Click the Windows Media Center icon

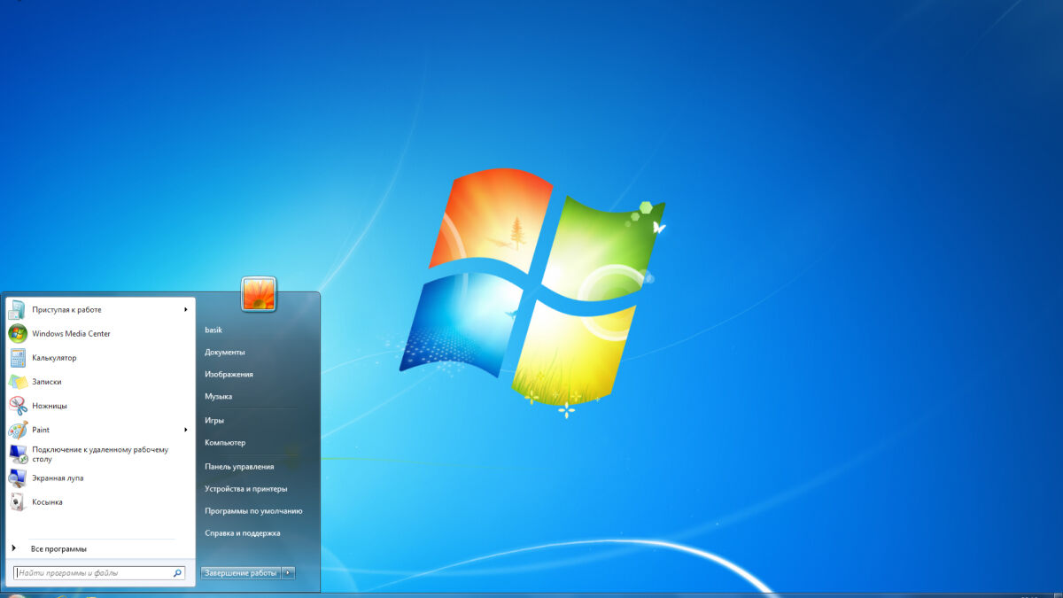(x=18, y=334)
